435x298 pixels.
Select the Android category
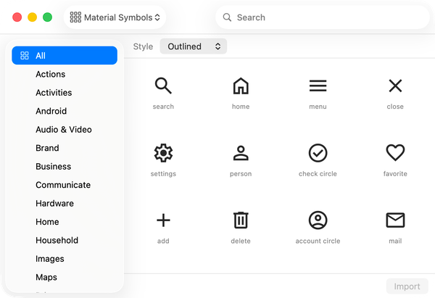pos(65,111)
